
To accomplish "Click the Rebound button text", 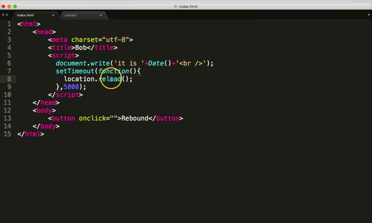I will tap(135, 118).
